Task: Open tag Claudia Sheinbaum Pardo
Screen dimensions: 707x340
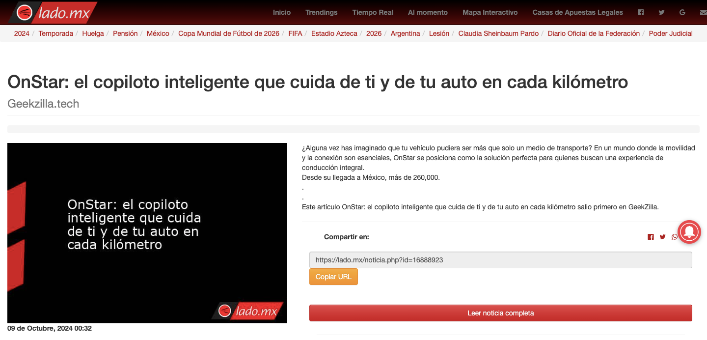Action: click(498, 33)
